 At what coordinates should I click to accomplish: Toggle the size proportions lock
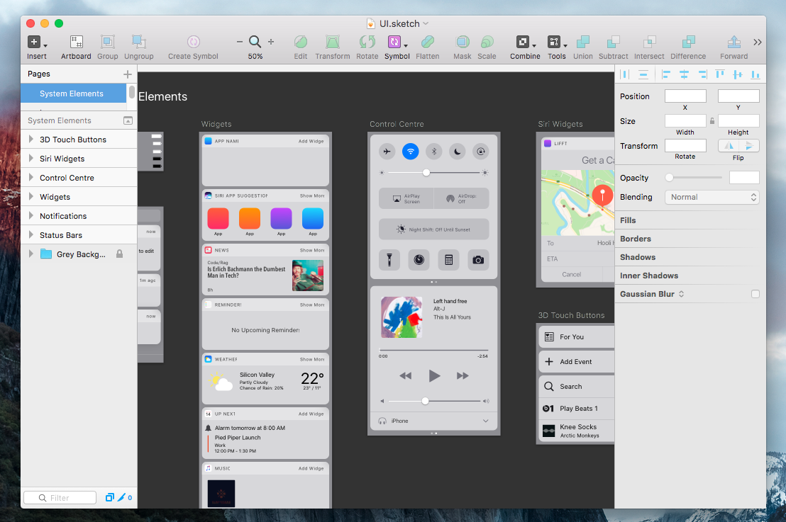tap(712, 121)
